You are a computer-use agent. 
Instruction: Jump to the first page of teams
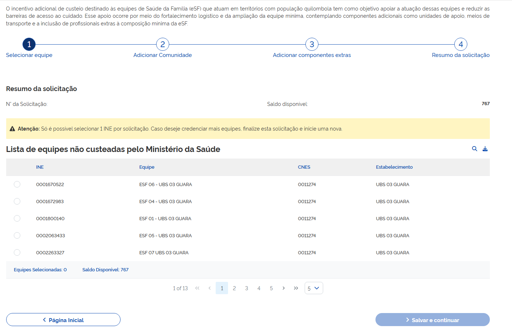pyautogui.click(x=197, y=288)
